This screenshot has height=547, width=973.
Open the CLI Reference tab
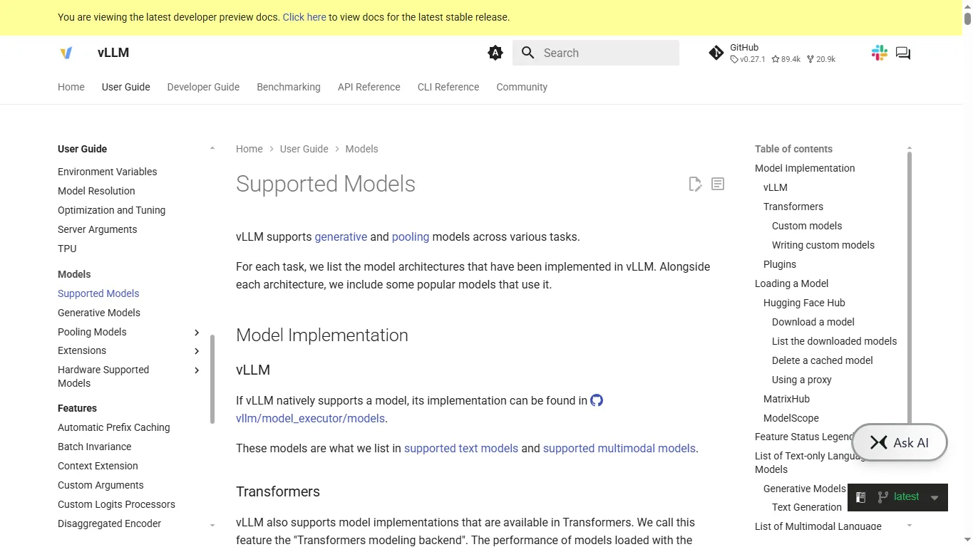pos(448,87)
